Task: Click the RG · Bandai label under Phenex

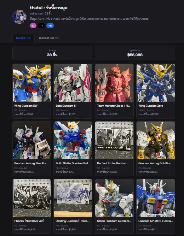Action: (x=21, y=226)
